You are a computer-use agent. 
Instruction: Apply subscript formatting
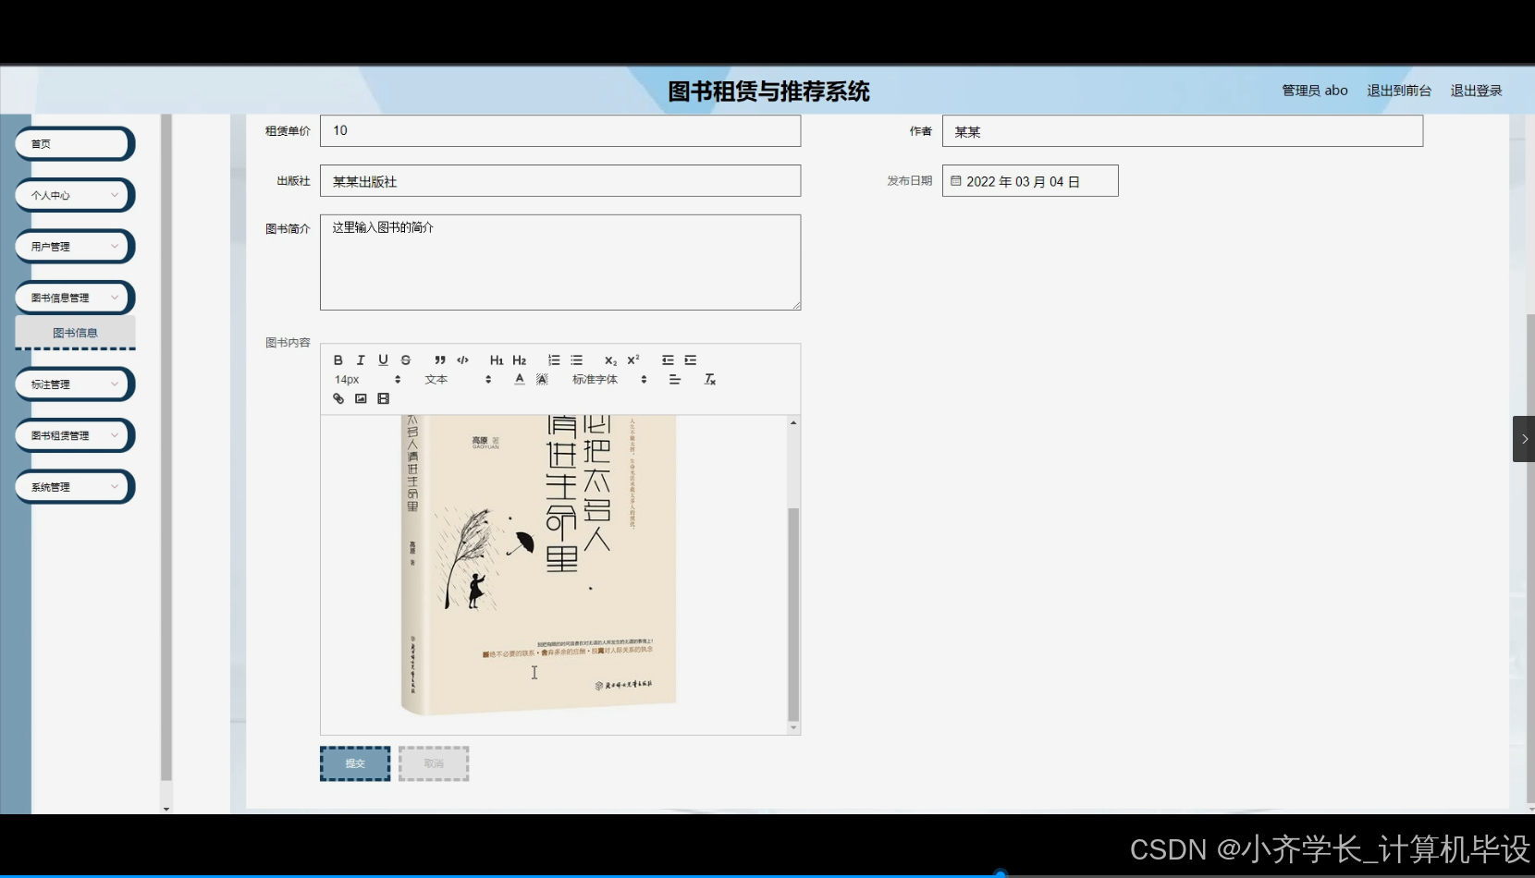tap(610, 360)
